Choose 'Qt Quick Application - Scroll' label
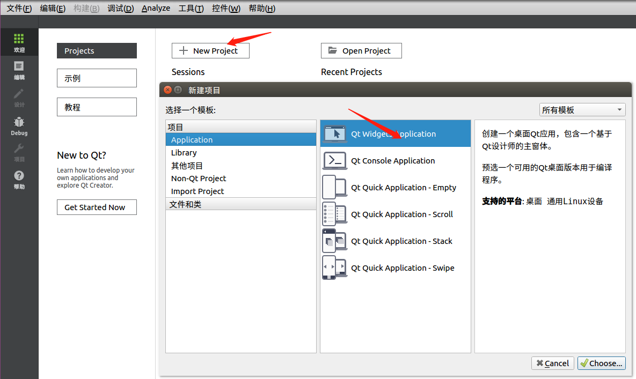The height and width of the screenshot is (379, 636). pyautogui.click(x=402, y=214)
